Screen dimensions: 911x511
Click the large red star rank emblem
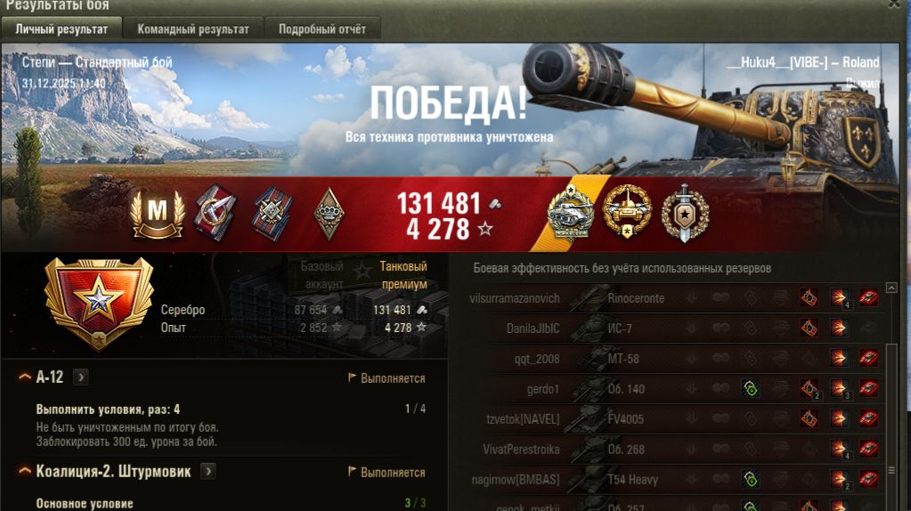click(99, 303)
